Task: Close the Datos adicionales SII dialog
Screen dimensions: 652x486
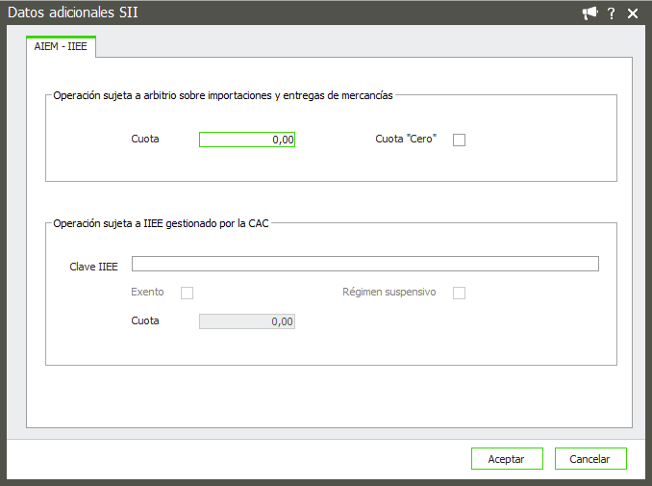Action: [x=632, y=13]
